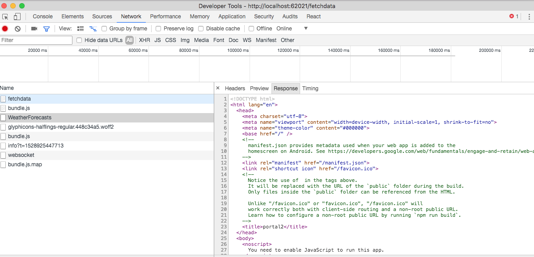Click the file icon next to websocket
This screenshot has height=257, width=534.
(x=4, y=155)
